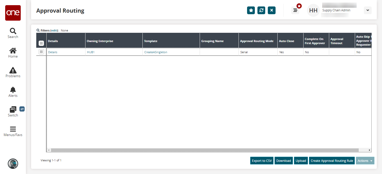Click the Serial routing mode cell

click(258, 52)
